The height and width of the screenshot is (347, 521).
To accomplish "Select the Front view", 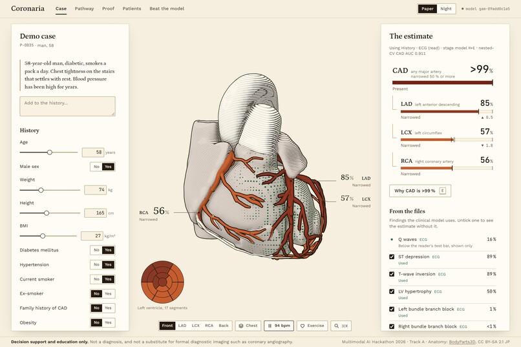I will [167, 326].
